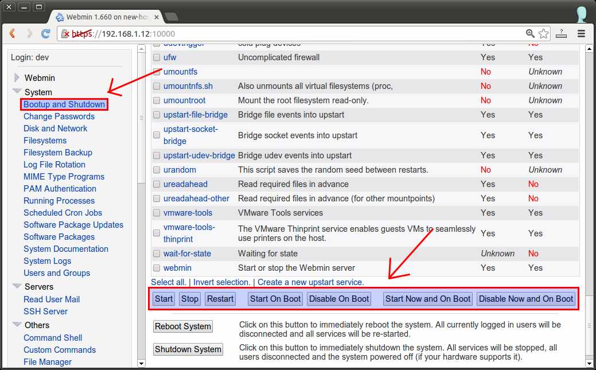
Task: Open Users and Groups module
Action: (x=57, y=273)
